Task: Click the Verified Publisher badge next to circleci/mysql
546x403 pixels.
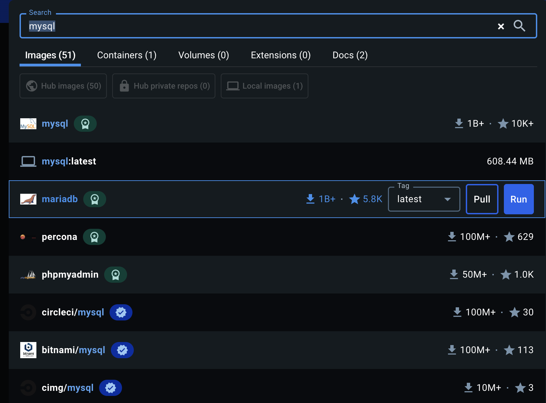Action: (121, 312)
